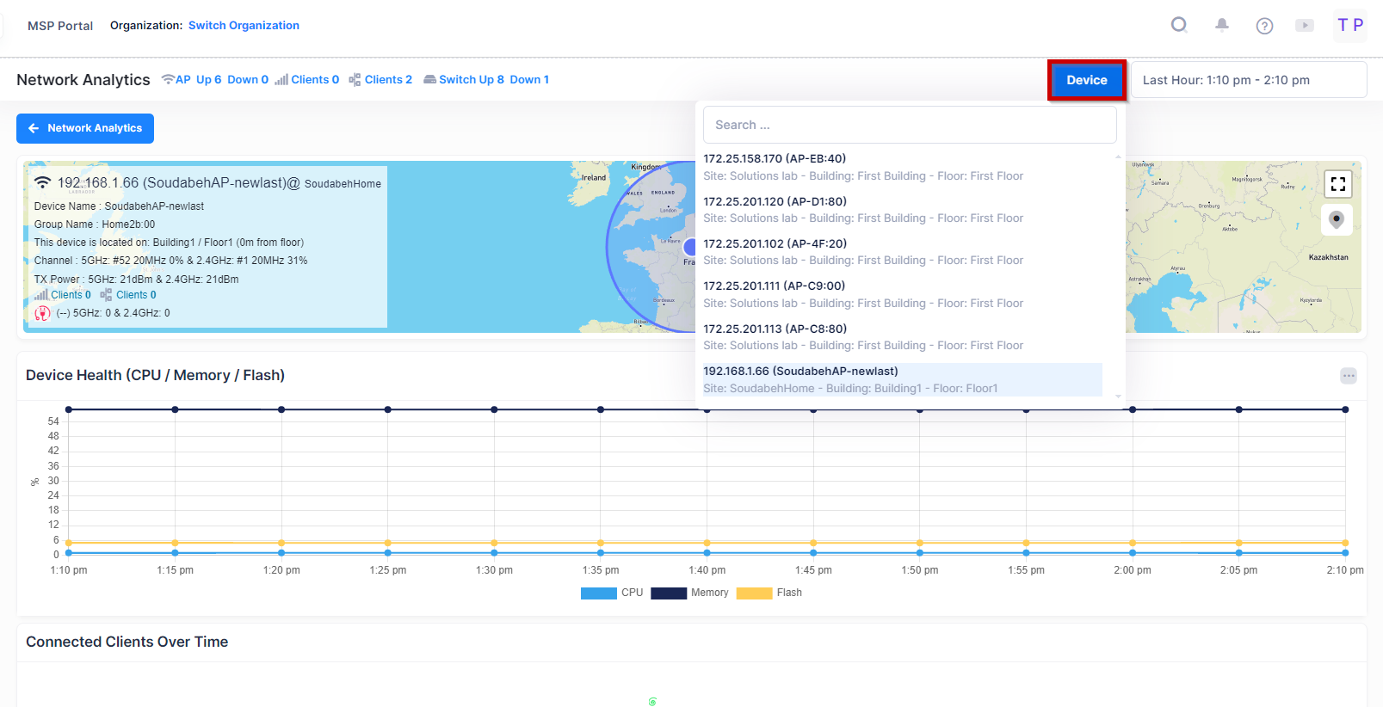Click the Connected Clients Over Time heading
1383x707 pixels.
tap(127, 642)
